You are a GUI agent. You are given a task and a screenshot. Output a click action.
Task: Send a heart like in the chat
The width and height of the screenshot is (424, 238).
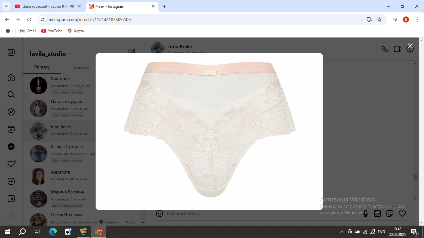point(402,214)
